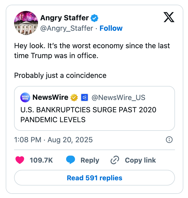Click the blue reply speech bubble icon

coord(70,160)
